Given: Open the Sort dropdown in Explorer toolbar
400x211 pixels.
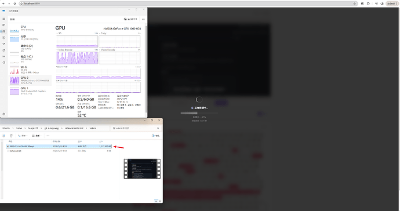Looking at the screenshot, I should point(23,136).
